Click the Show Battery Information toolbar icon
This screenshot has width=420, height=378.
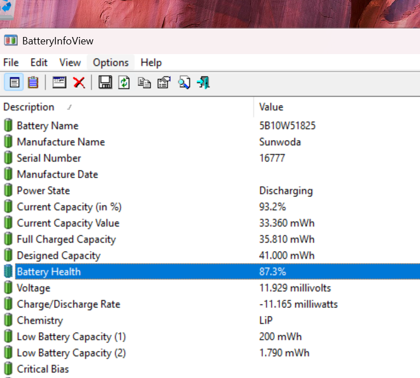point(14,83)
